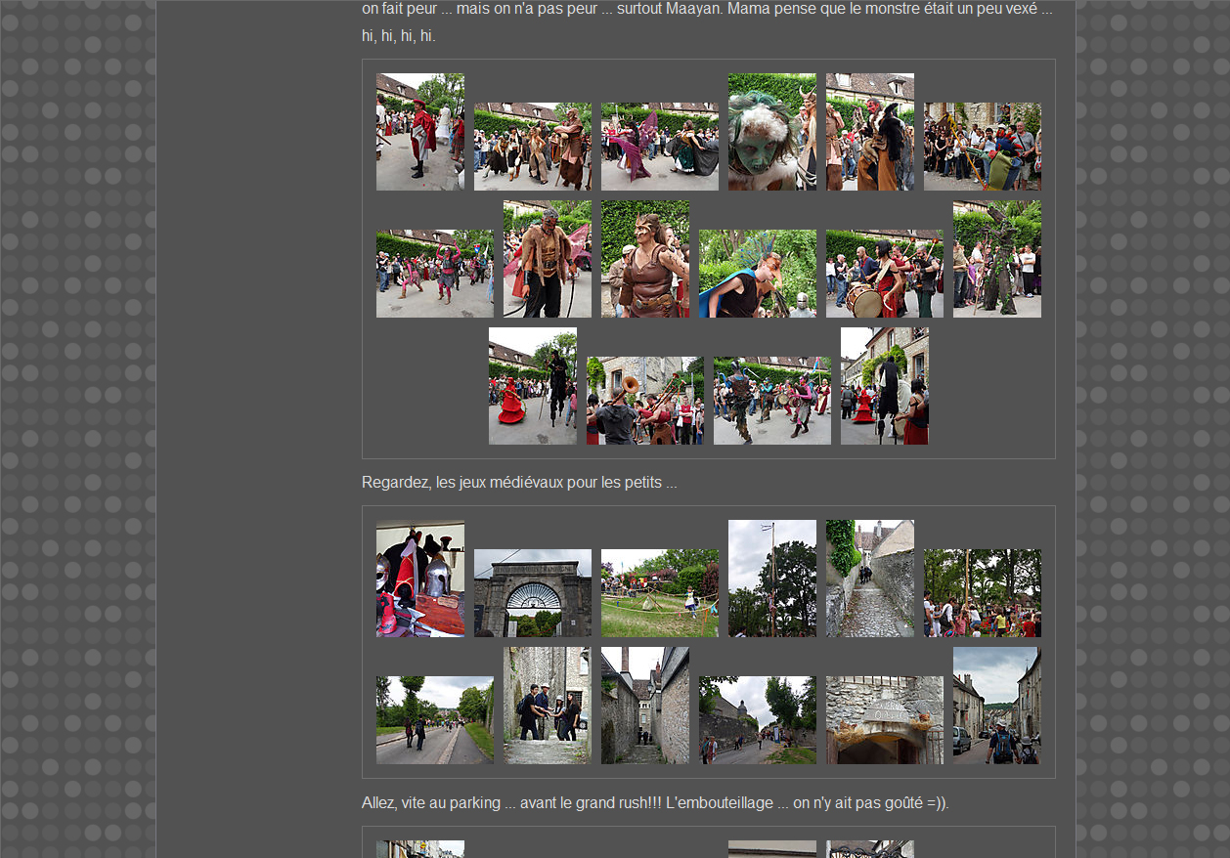View the tree-man costume photo
This screenshot has height=858, width=1230.
tap(996, 259)
